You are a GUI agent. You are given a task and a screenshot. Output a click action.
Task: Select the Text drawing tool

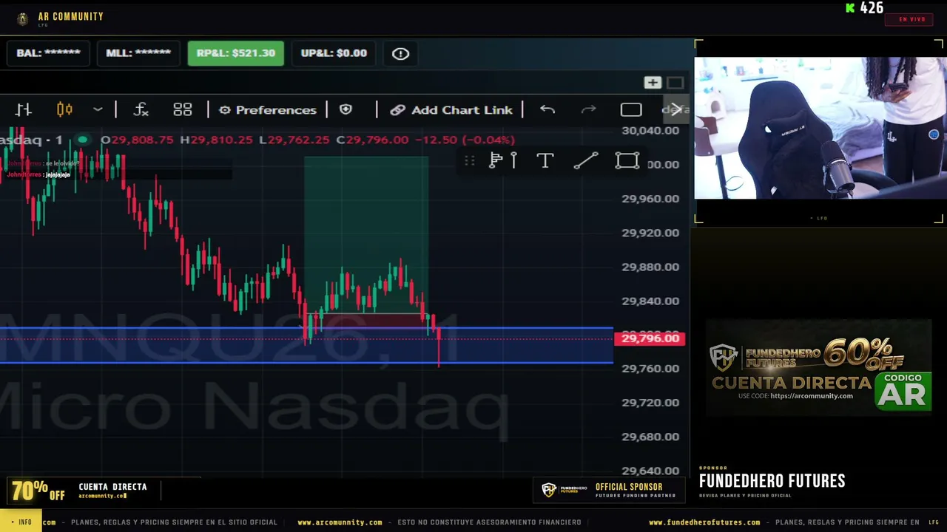point(545,160)
